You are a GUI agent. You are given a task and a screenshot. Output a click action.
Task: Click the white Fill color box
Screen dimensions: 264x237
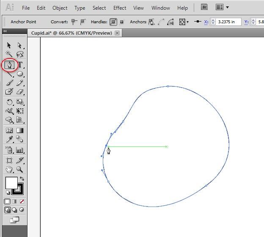pos(11,182)
